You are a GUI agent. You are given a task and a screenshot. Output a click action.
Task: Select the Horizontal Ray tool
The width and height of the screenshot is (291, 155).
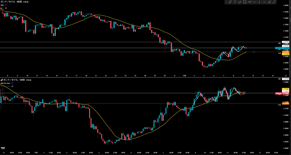[255, 2]
